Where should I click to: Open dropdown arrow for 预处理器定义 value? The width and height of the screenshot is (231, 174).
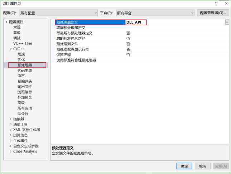click(x=227, y=22)
